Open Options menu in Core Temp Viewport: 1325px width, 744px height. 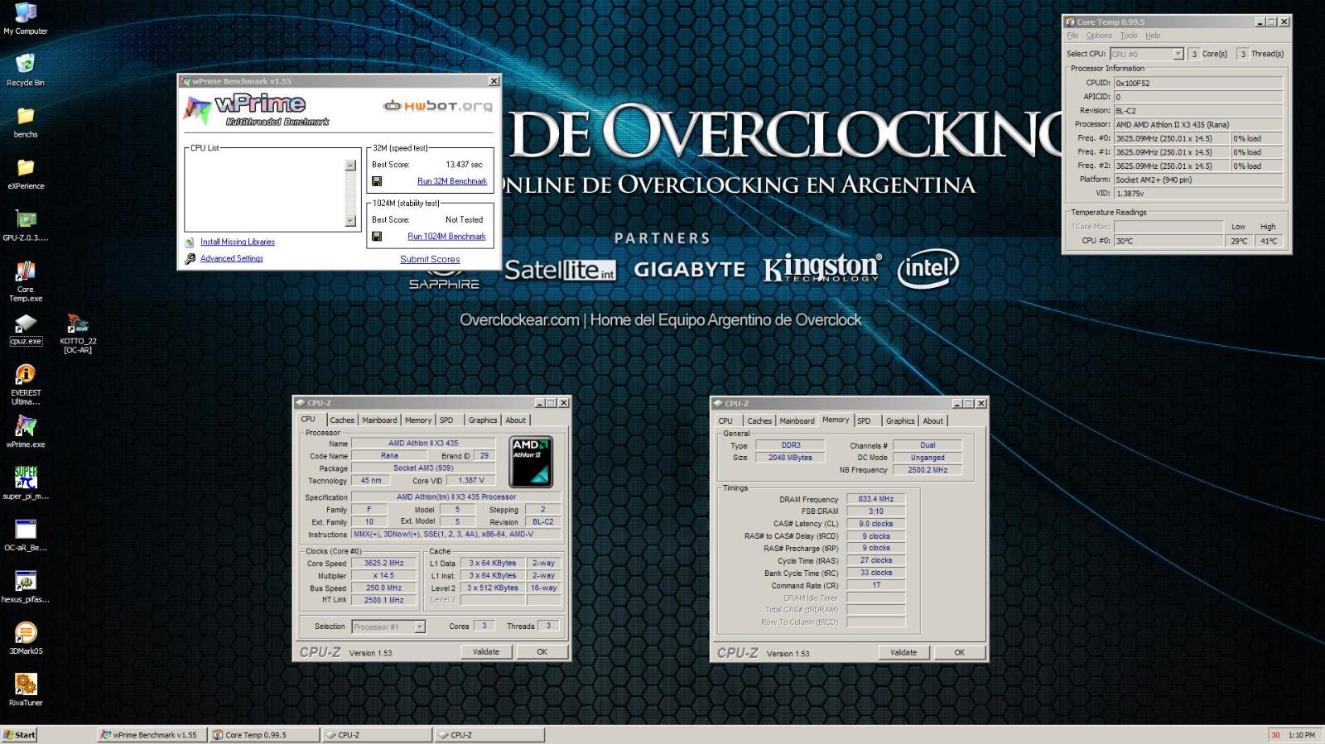click(x=1099, y=36)
